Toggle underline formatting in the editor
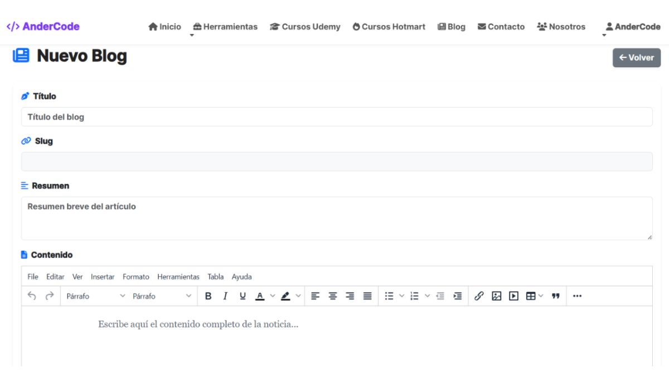Viewport: 669px width, 376px height. click(x=243, y=296)
